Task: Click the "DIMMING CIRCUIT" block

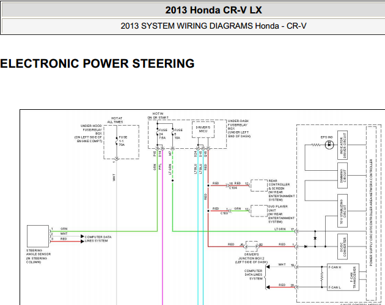Action: tap(342, 176)
